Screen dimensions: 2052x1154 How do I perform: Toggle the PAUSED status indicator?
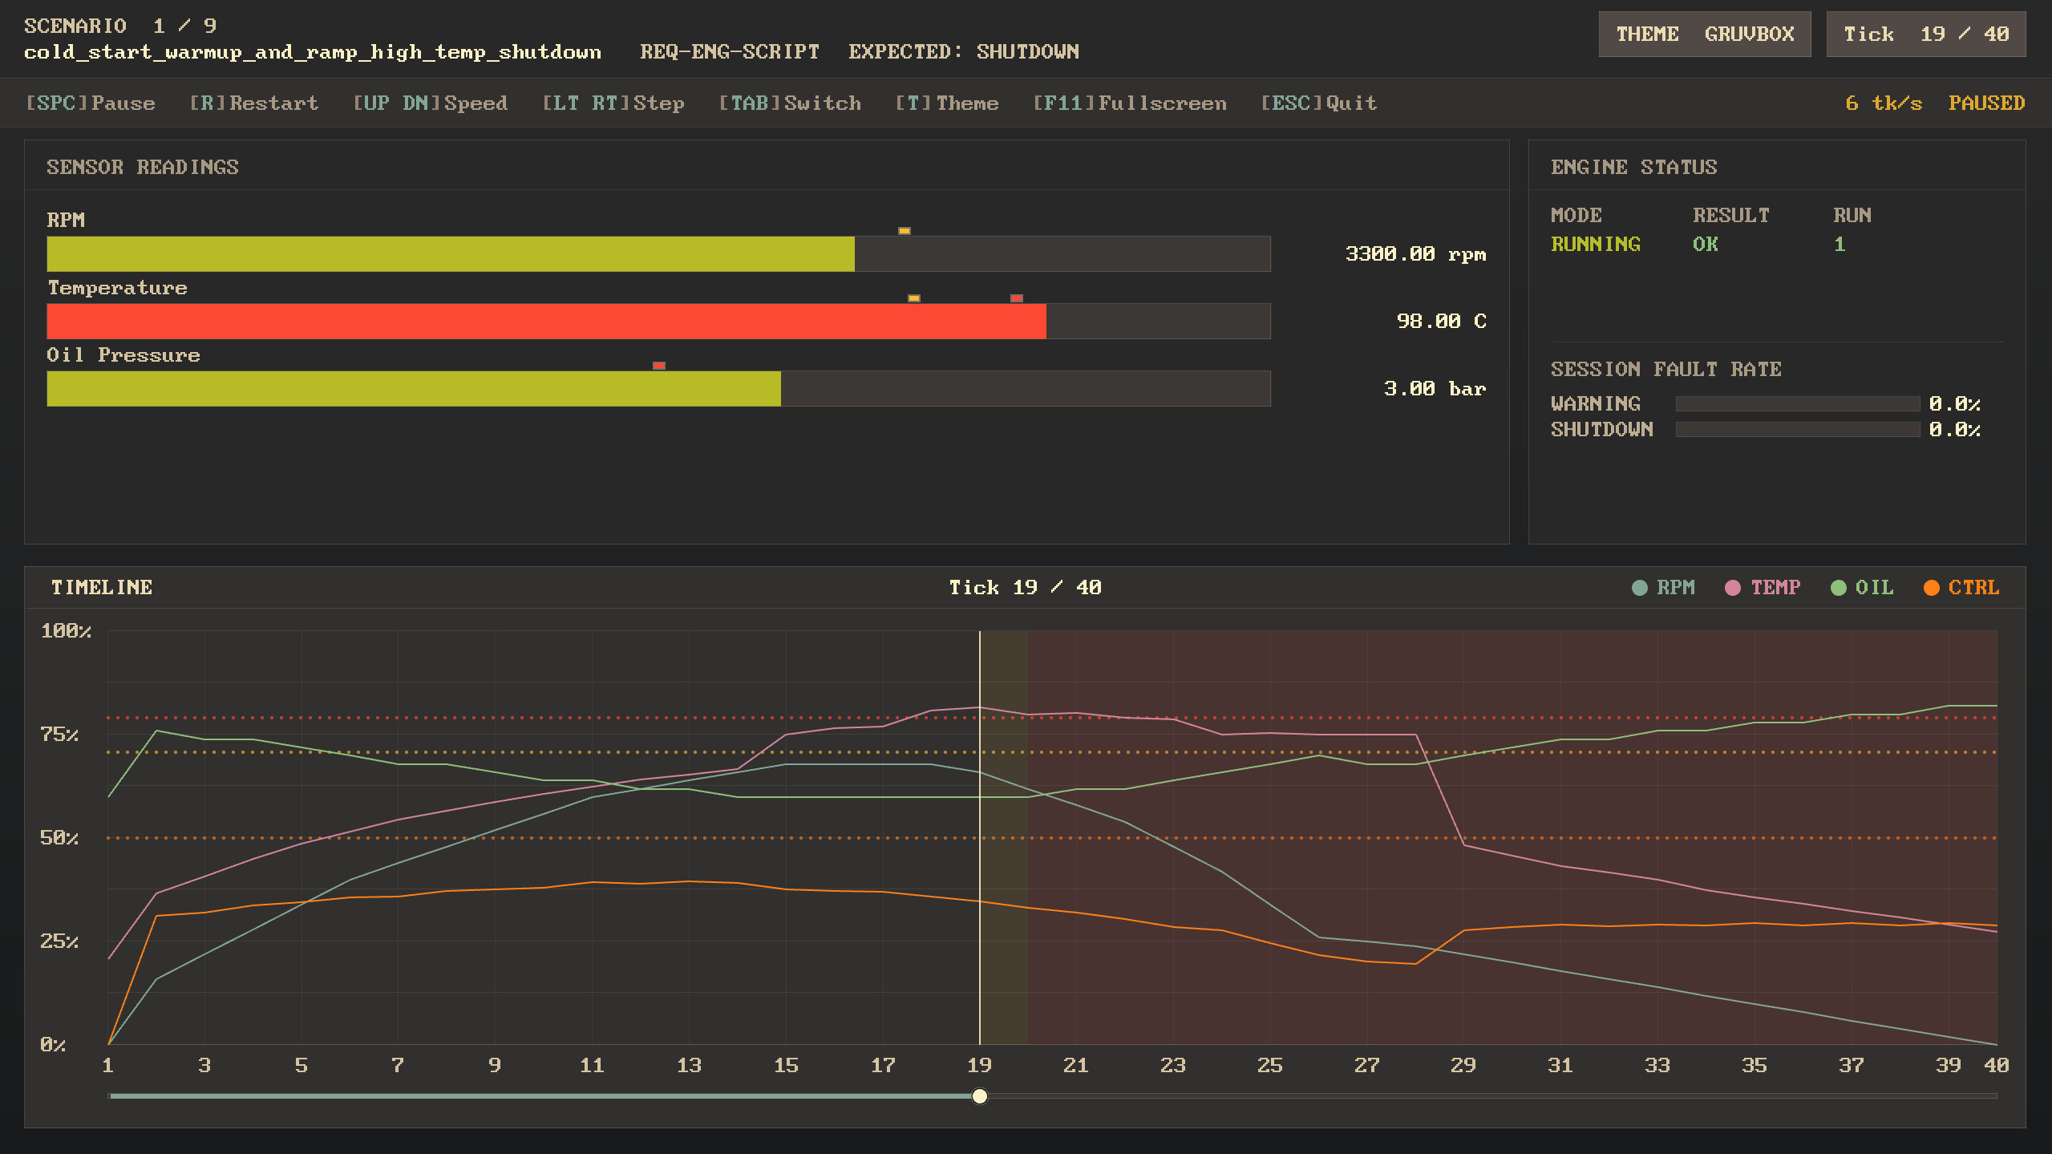(x=1985, y=103)
